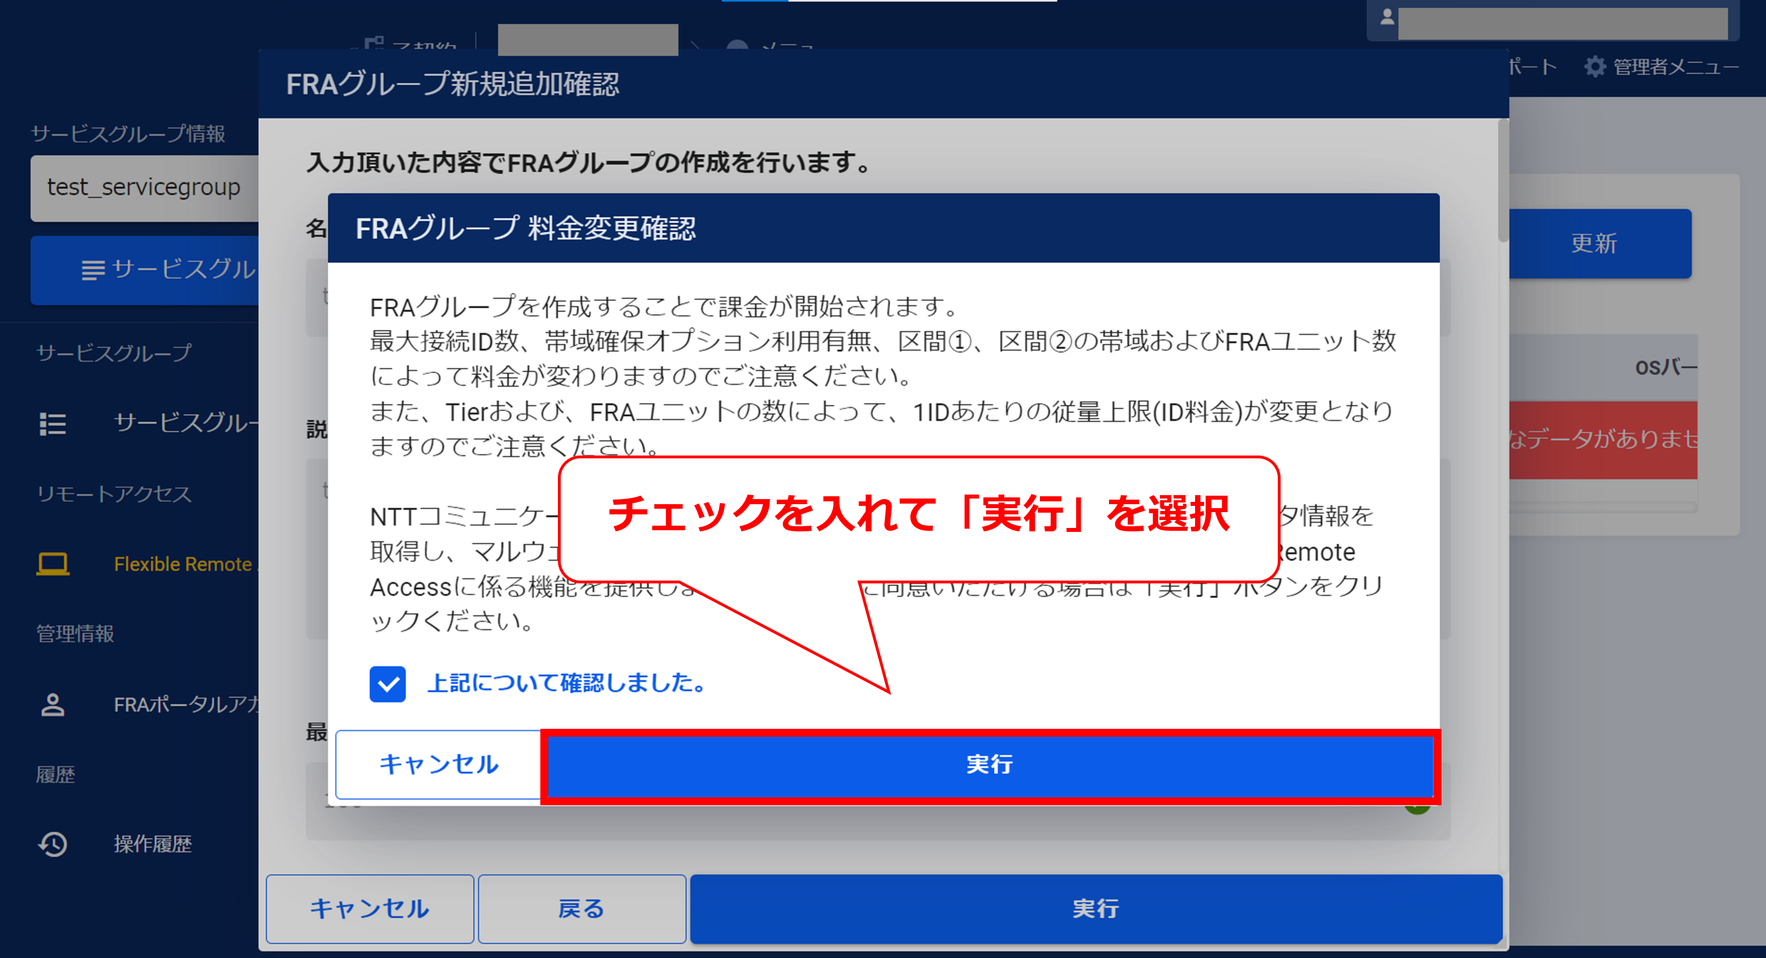The width and height of the screenshot is (1766, 958).
Task: Click the user account icon at top
Action: (1387, 18)
